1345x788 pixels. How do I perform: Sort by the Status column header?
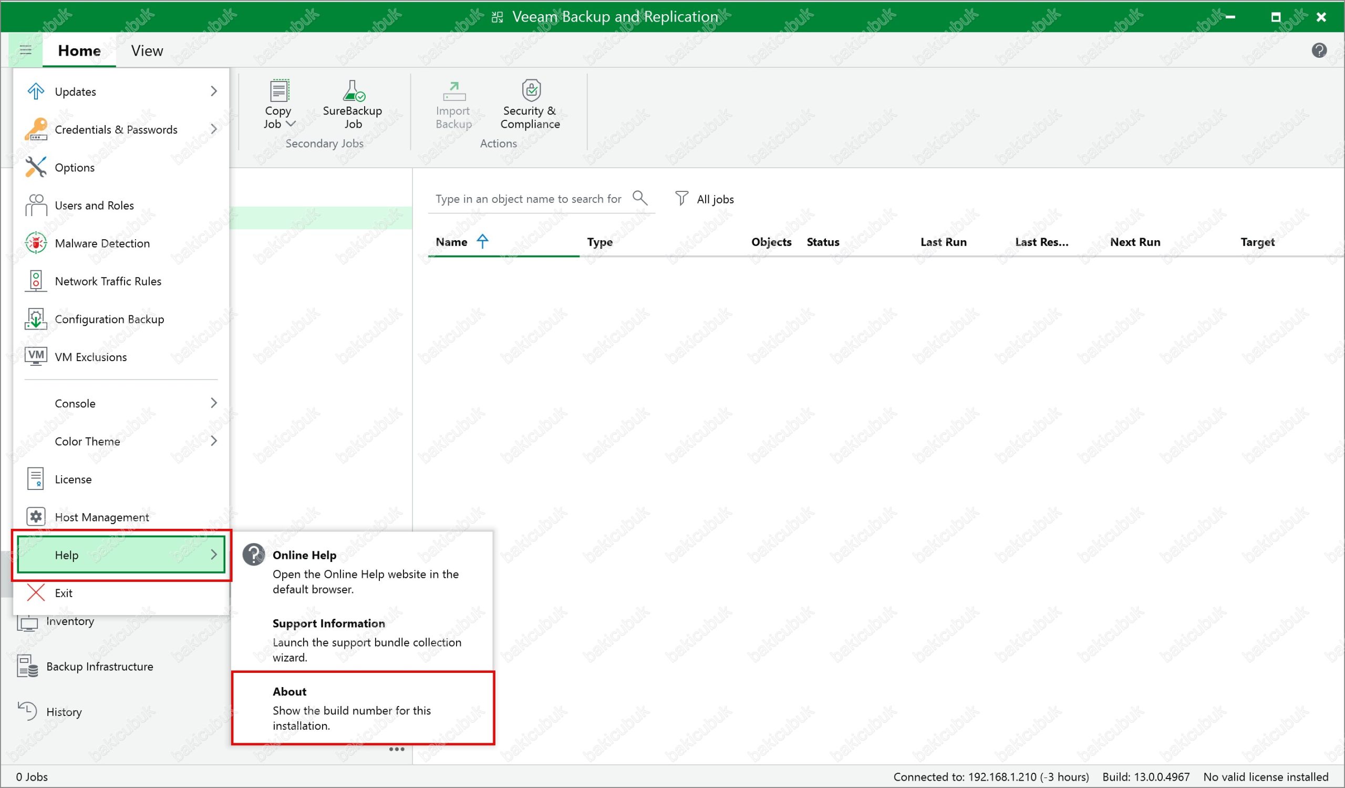point(822,242)
